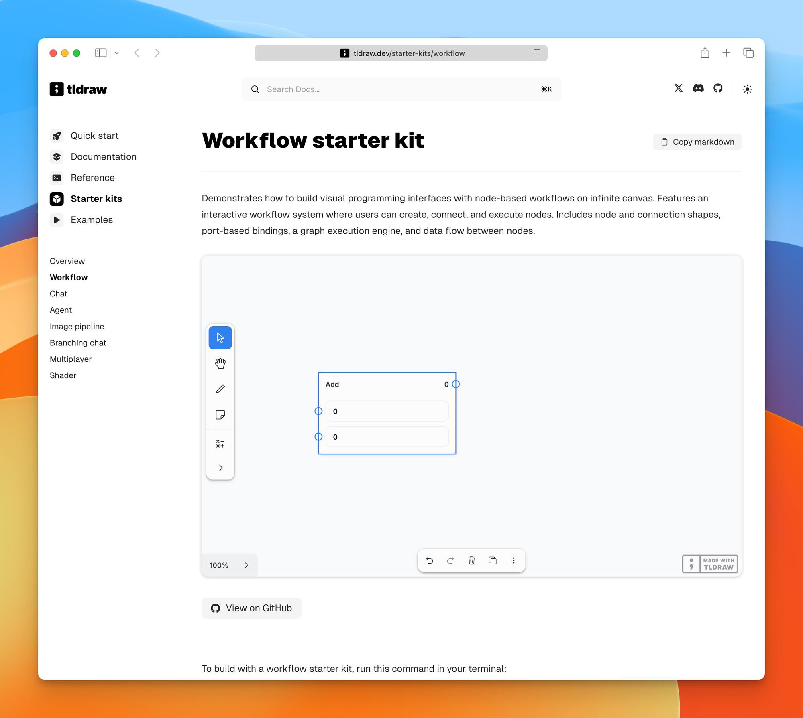Viewport: 803px width, 718px height.
Task: Open tldraw X (Twitter) profile
Action: pyautogui.click(x=678, y=88)
